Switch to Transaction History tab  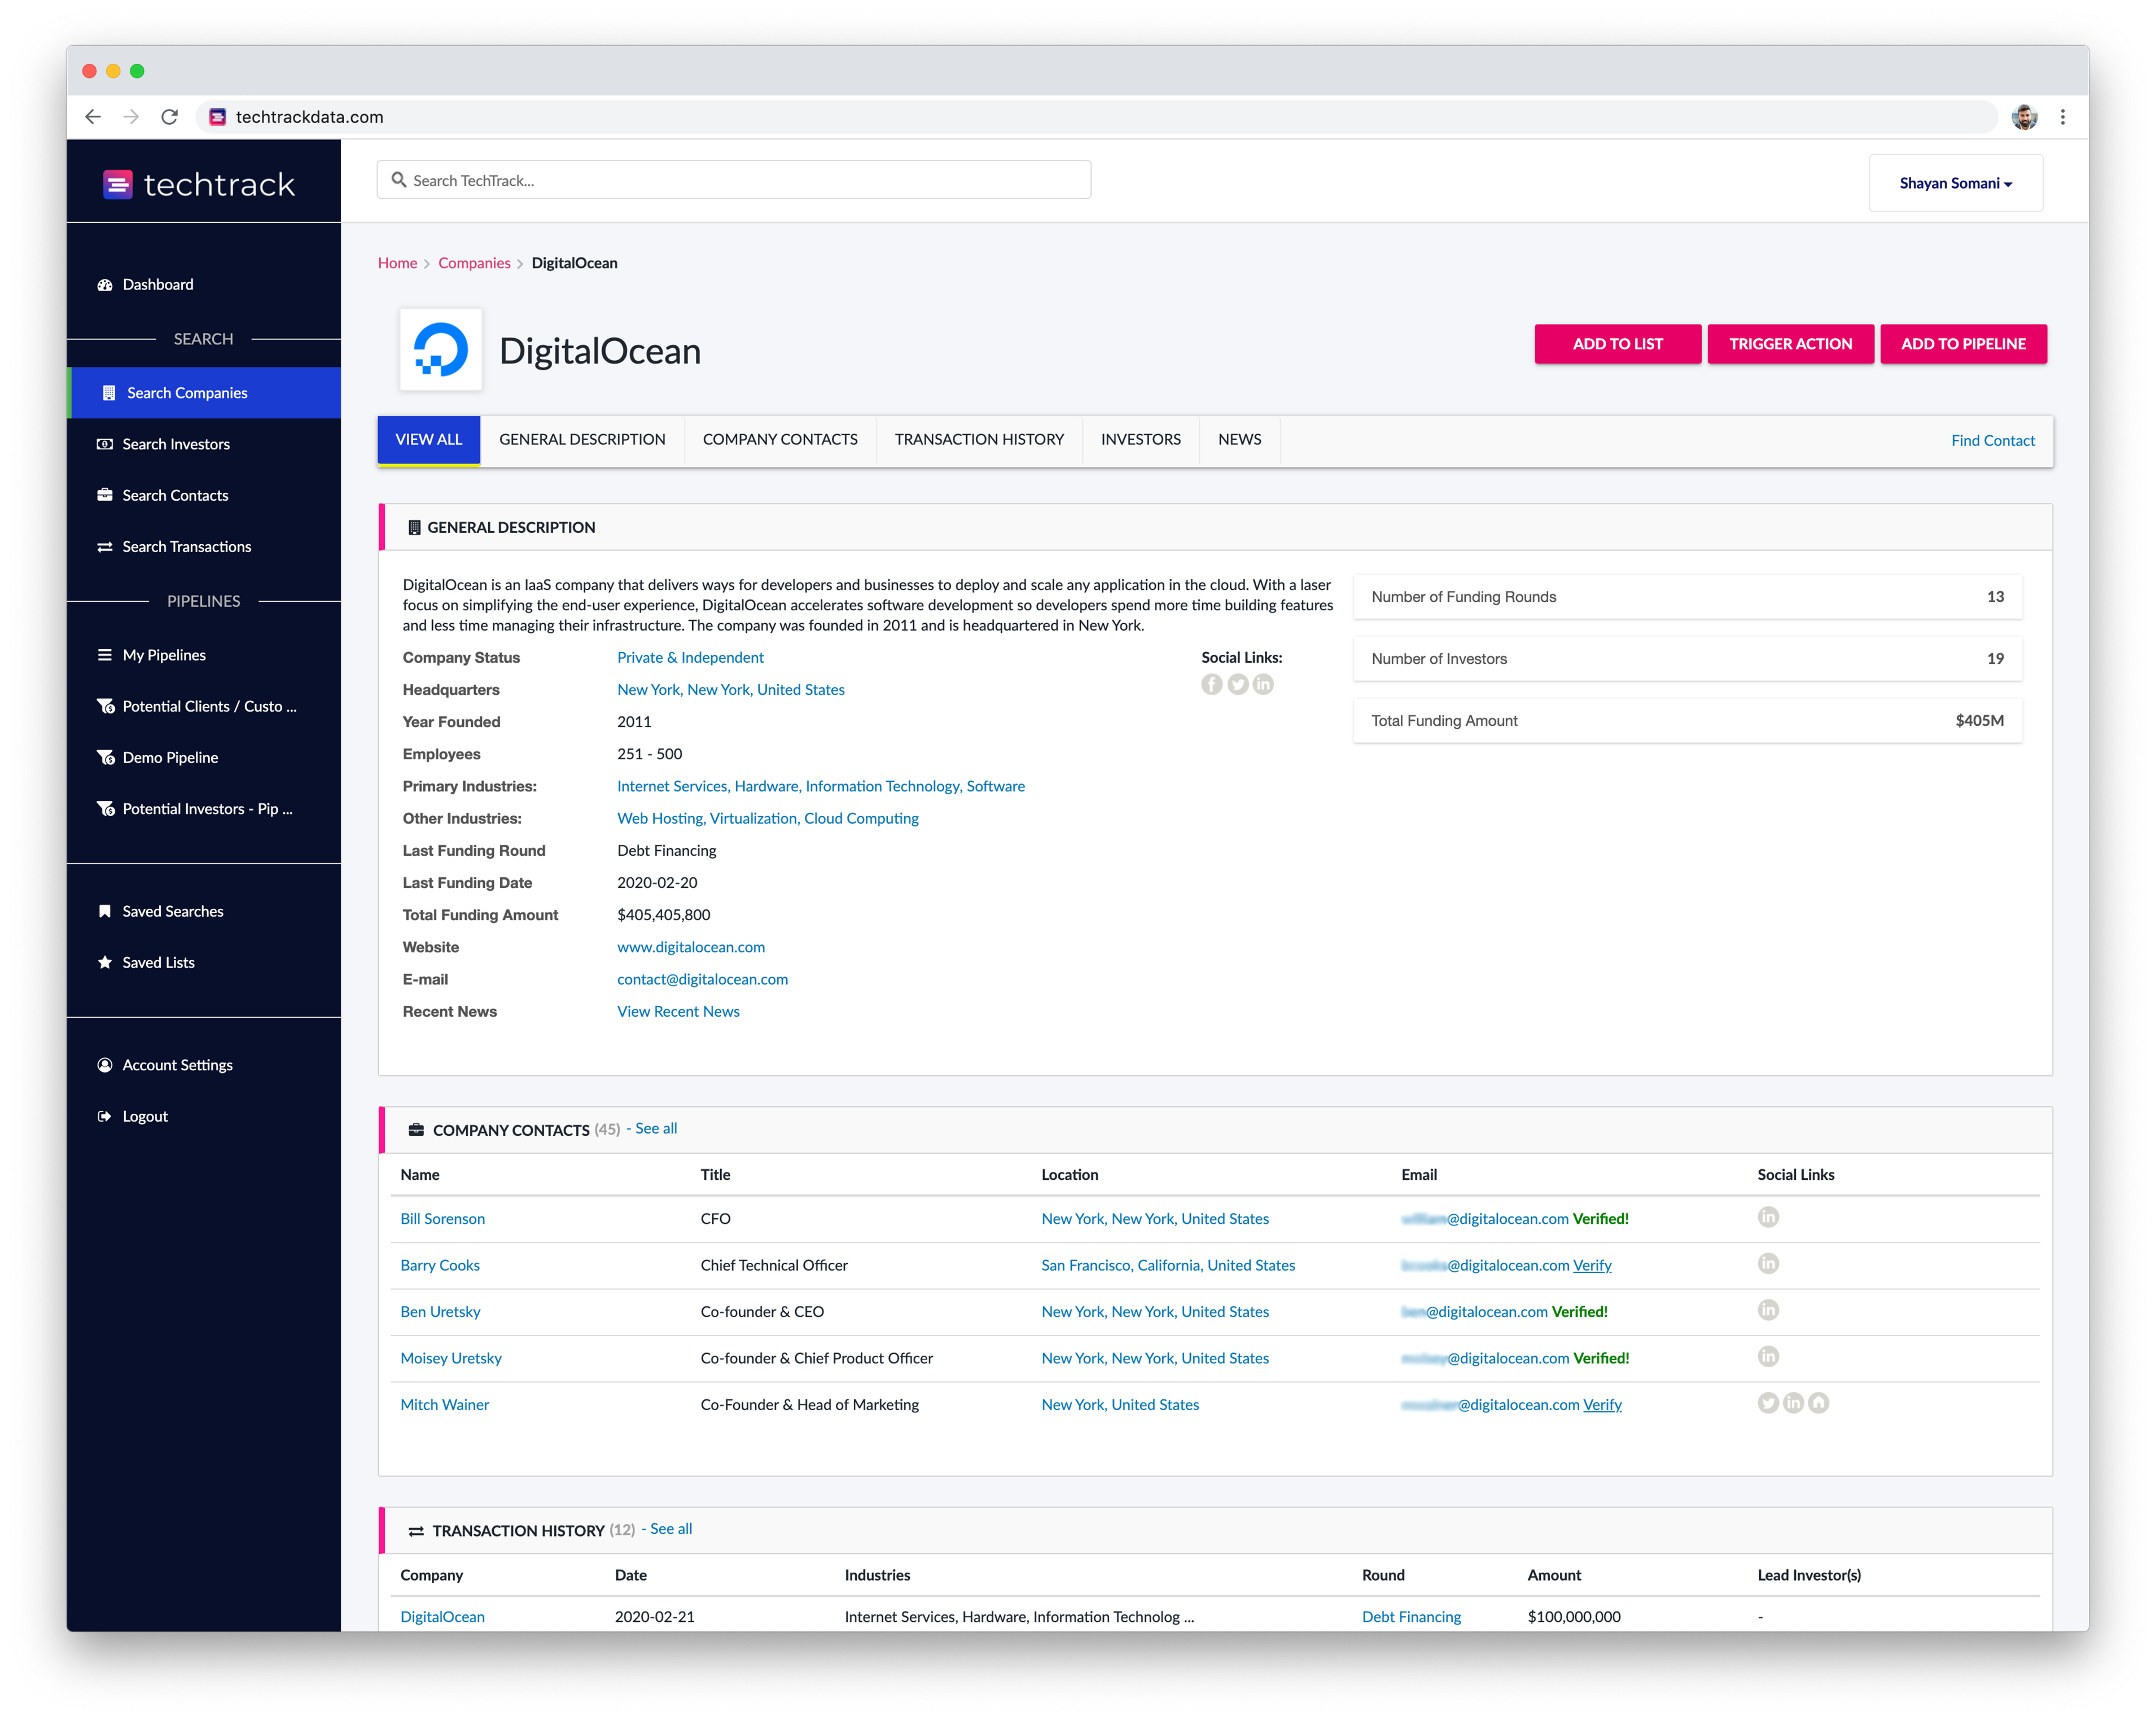[x=979, y=440]
